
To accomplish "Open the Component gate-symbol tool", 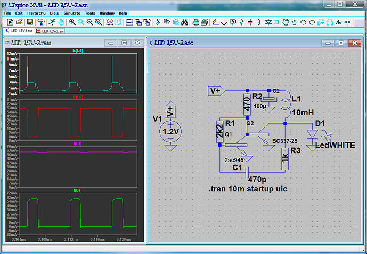I will [x=277, y=22].
